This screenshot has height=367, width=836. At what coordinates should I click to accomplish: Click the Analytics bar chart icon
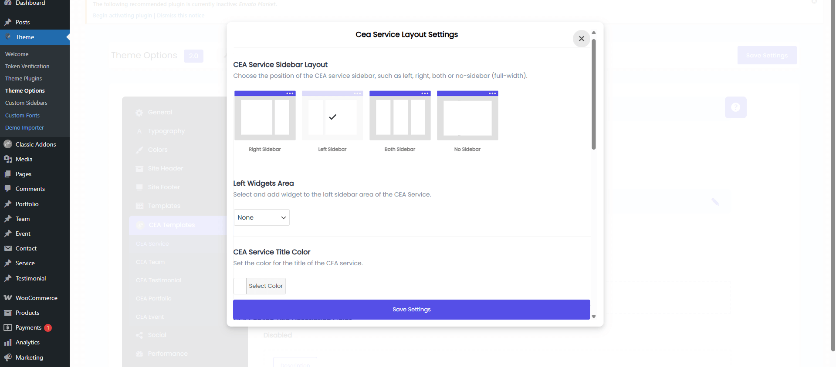pos(8,342)
